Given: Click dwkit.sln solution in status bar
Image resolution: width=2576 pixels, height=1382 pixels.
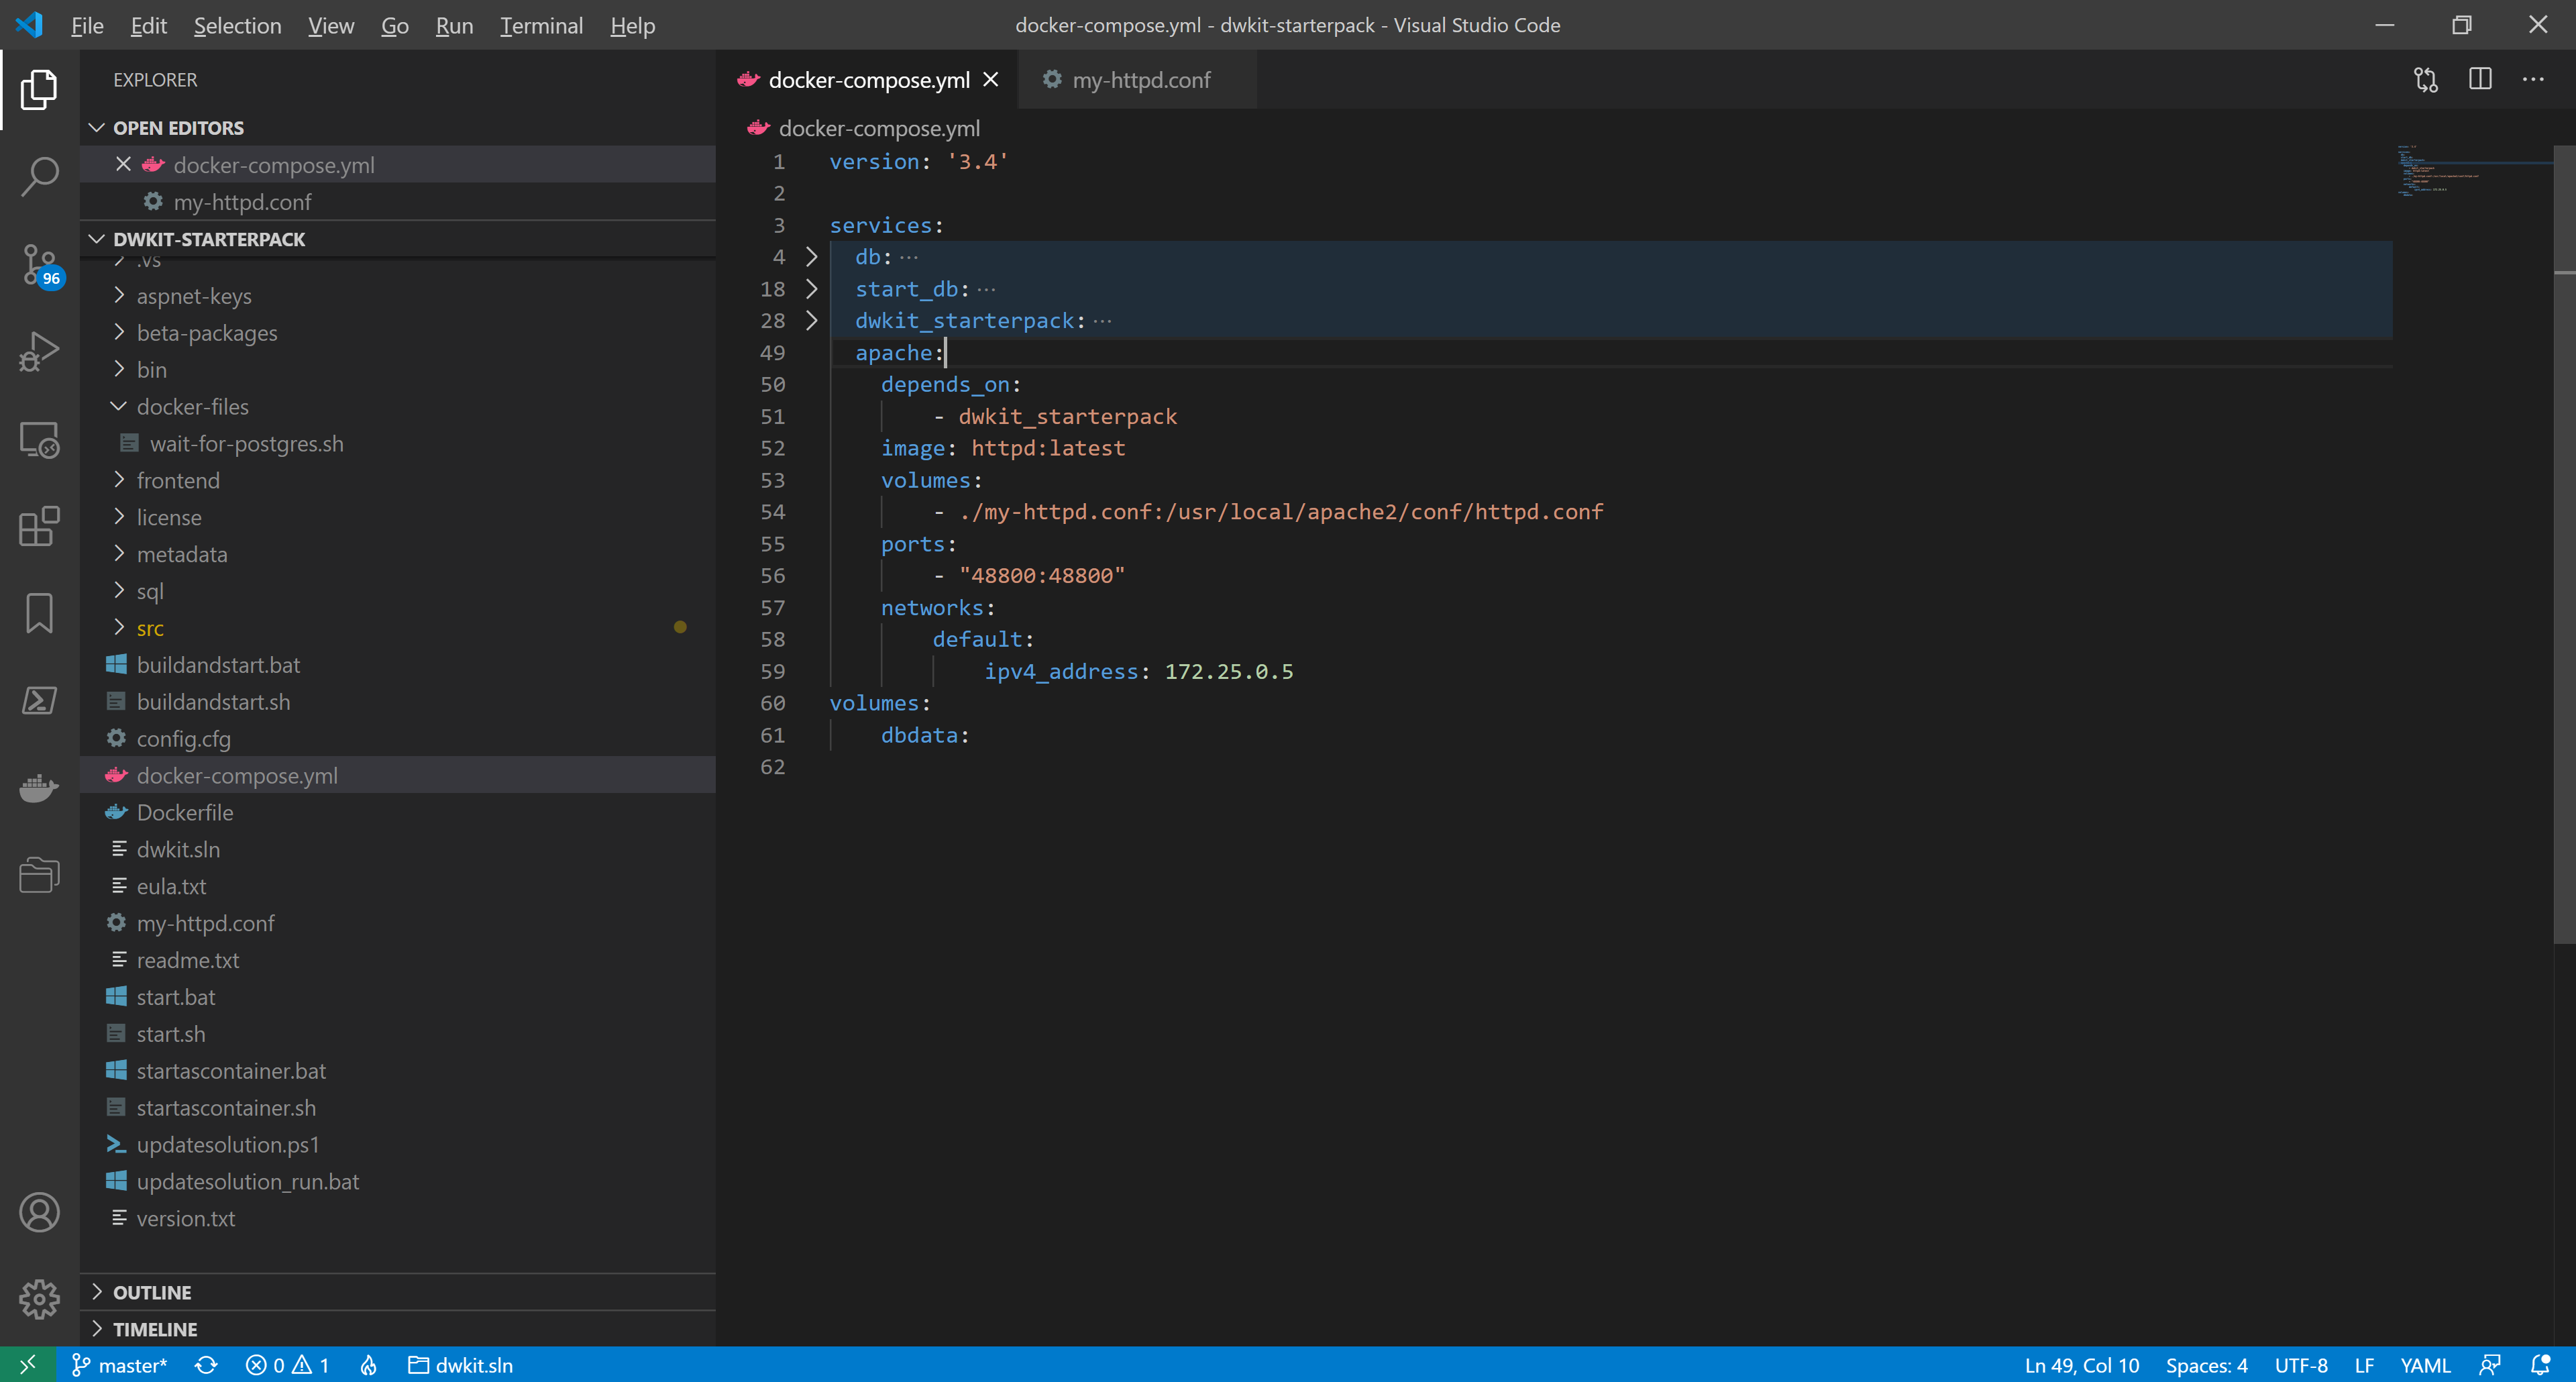Looking at the screenshot, I should point(461,1365).
